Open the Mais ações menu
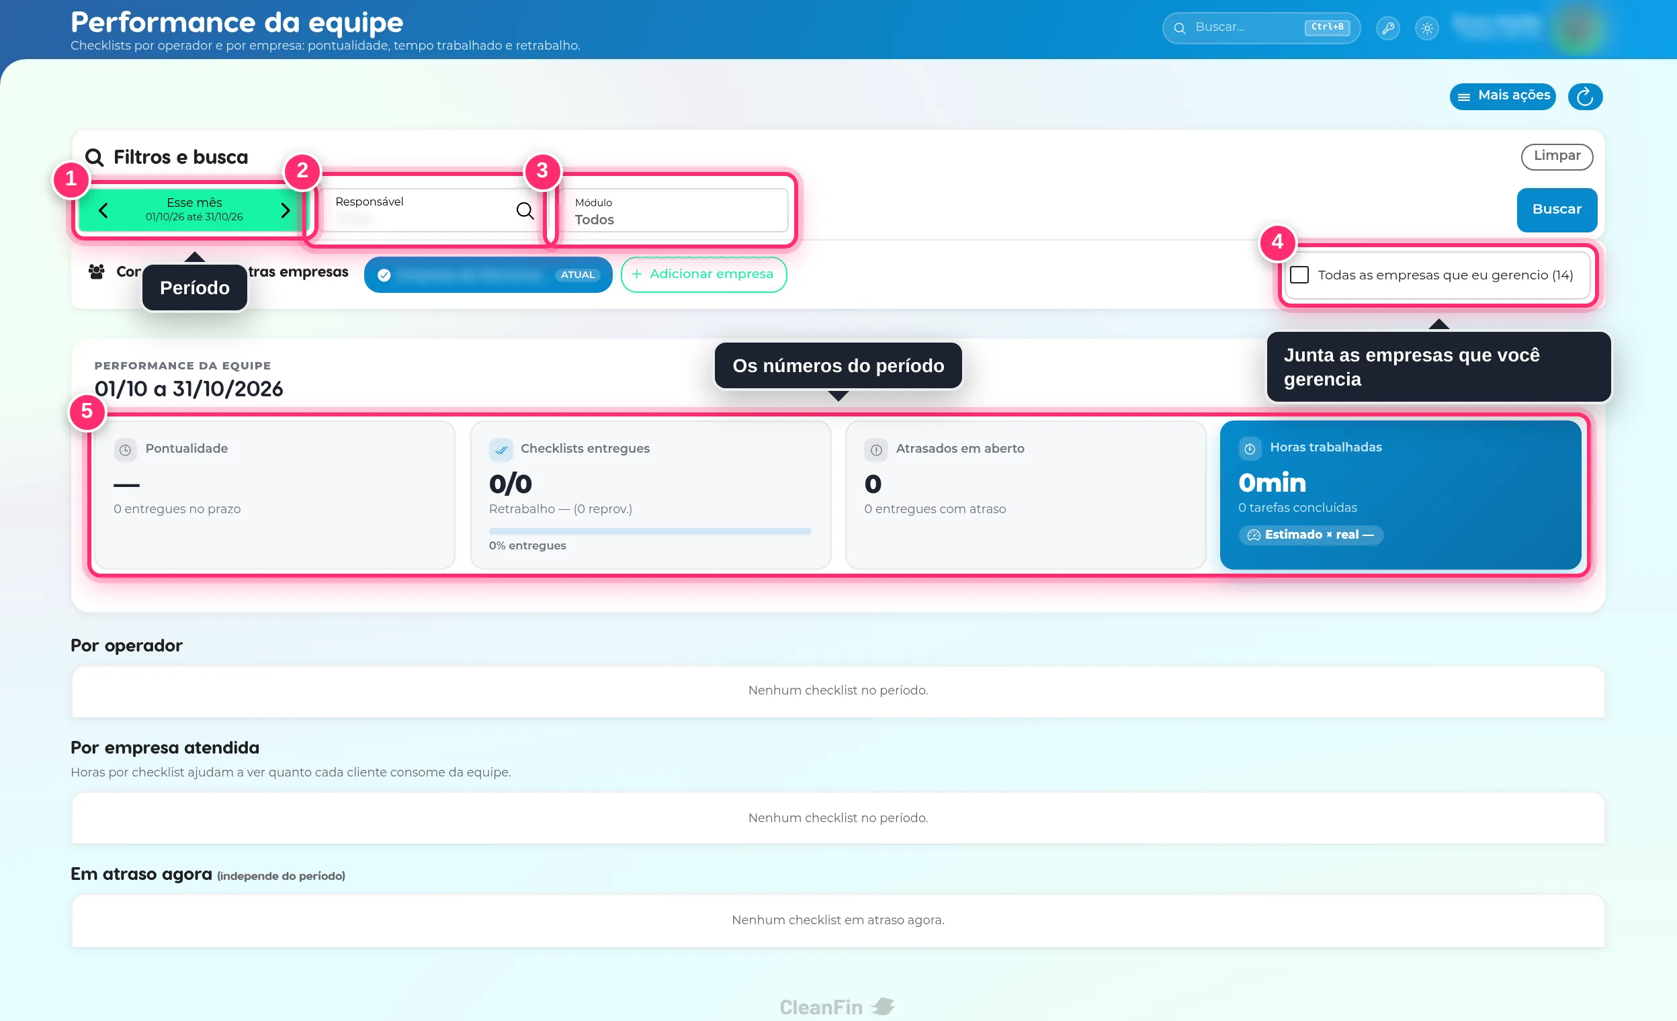The height and width of the screenshot is (1021, 1677). pos(1502,96)
